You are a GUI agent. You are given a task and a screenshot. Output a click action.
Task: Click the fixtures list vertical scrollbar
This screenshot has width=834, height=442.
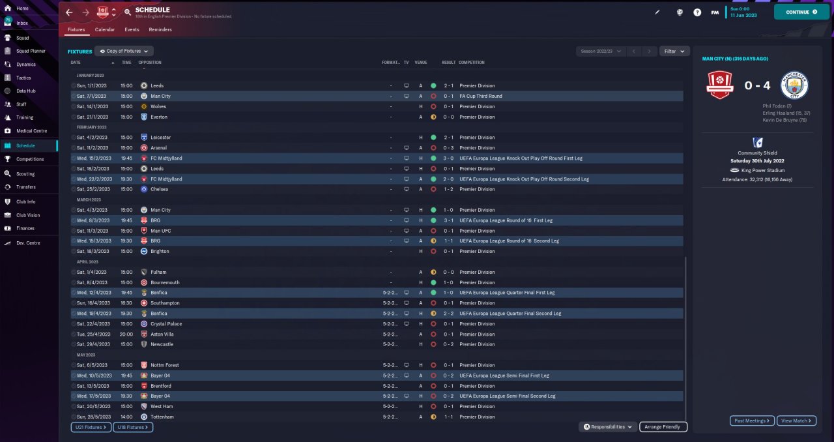685,338
